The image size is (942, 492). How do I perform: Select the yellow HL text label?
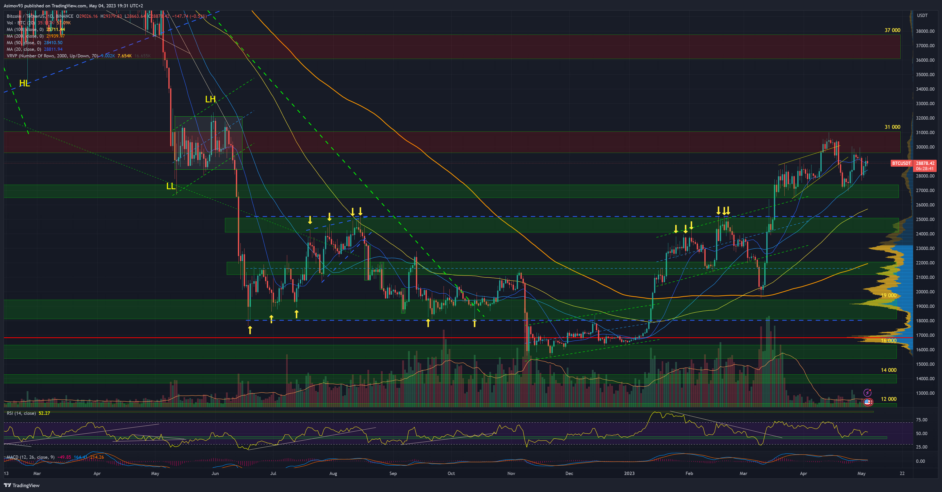pyautogui.click(x=24, y=83)
